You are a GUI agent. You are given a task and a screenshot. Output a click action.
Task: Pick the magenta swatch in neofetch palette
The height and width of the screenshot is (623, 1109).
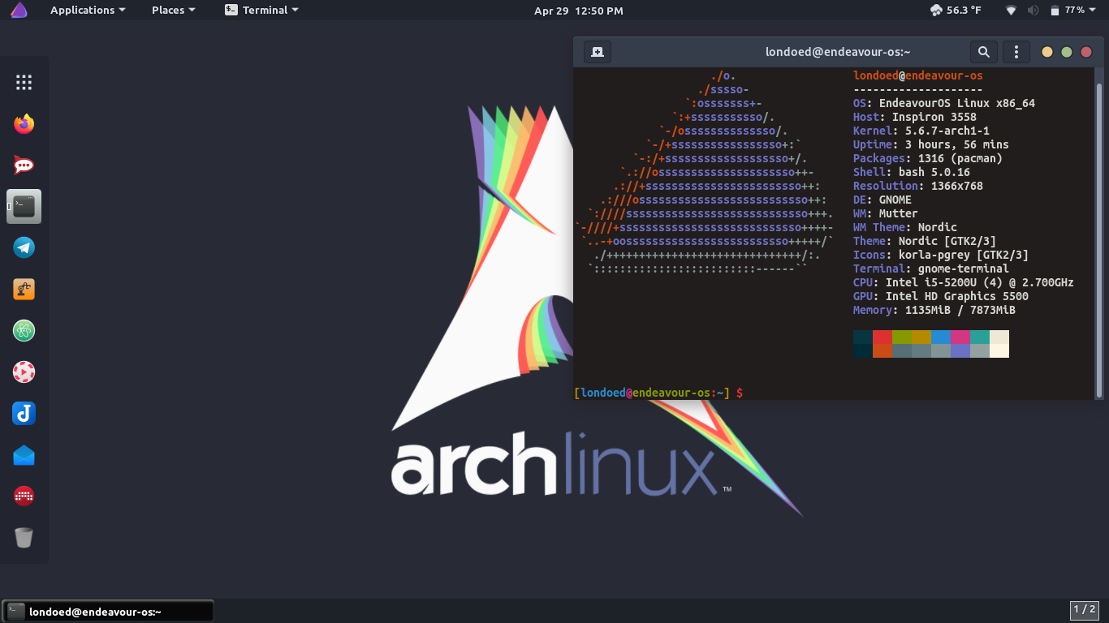(x=960, y=337)
